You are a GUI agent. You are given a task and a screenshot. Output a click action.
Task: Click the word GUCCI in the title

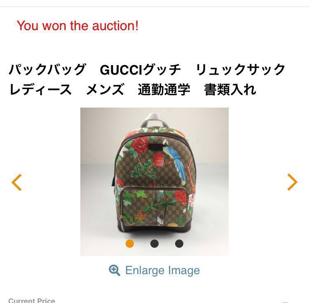coord(121,70)
